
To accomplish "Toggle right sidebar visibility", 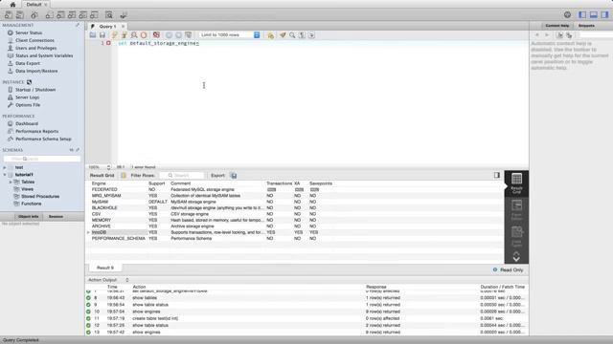I will [604, 15].
